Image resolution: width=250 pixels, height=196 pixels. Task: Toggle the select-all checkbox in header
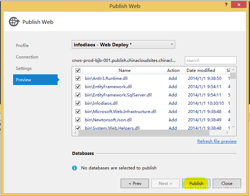tap(78, 71)
